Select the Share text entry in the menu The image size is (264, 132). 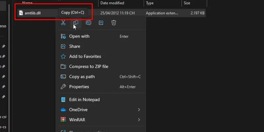click(75, 47)
